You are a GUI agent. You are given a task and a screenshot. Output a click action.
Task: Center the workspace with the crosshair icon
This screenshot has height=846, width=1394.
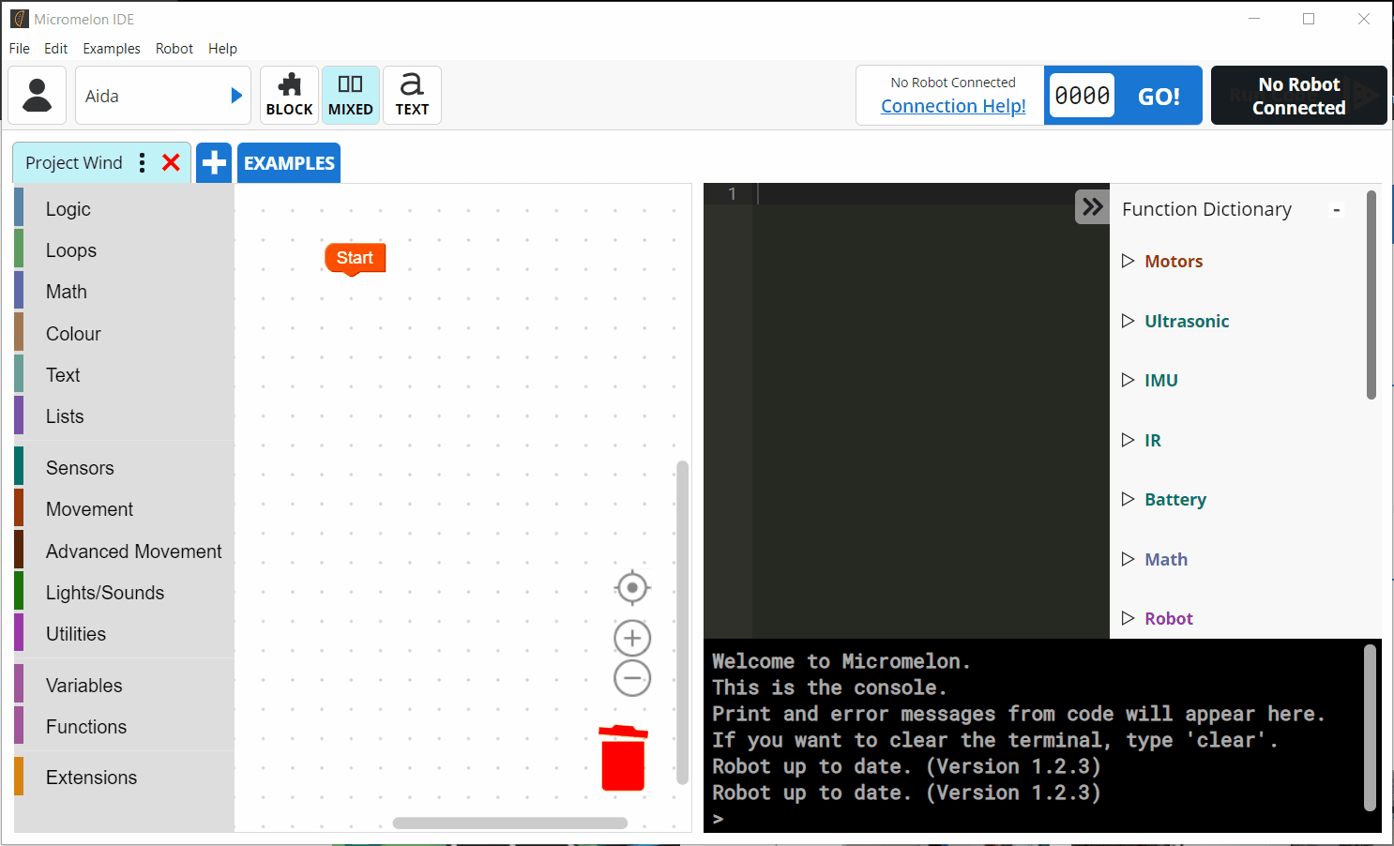click(x=632, y=588)
